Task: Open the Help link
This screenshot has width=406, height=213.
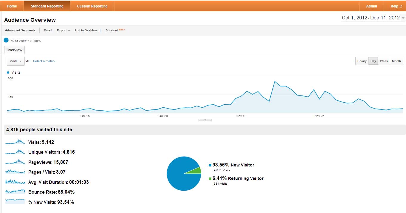Action: click(x=396, y=6)
